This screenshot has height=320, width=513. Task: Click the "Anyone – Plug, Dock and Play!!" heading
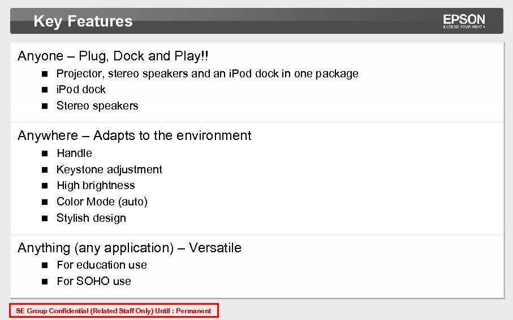[113, 56]
